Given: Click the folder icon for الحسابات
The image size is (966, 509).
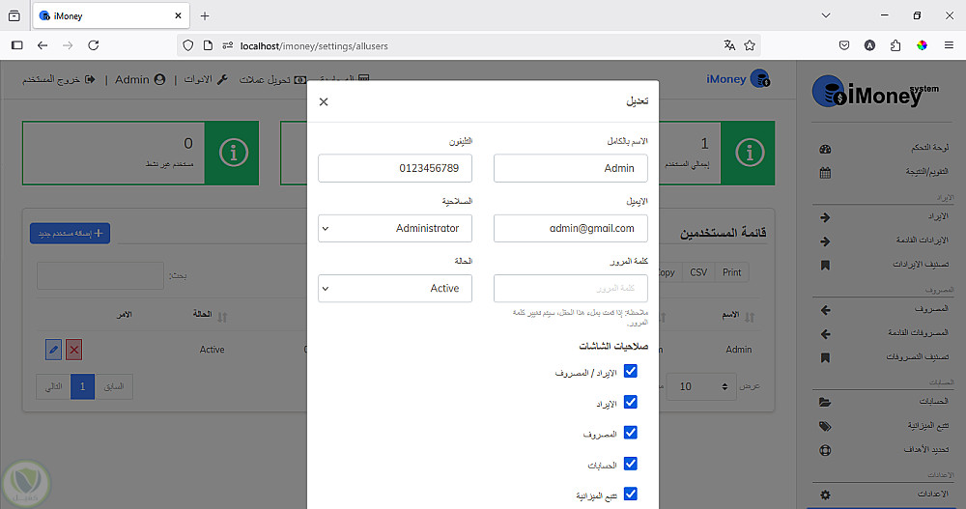Looking at the screenshot, I should [x=826, y=403].
